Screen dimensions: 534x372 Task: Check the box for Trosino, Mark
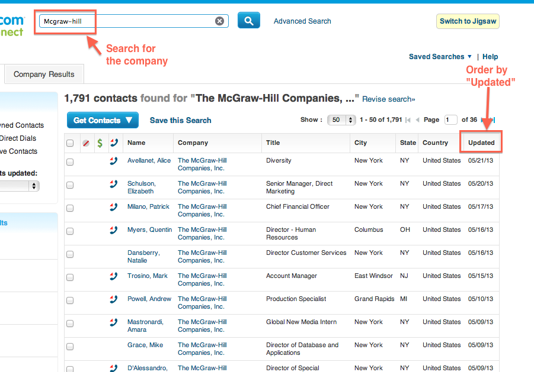coord(70,277)
